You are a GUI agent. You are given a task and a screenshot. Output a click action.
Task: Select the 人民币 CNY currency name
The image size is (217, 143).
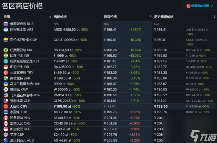pos(19,107)
